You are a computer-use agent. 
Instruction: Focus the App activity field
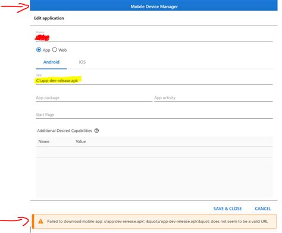(214, 97)
